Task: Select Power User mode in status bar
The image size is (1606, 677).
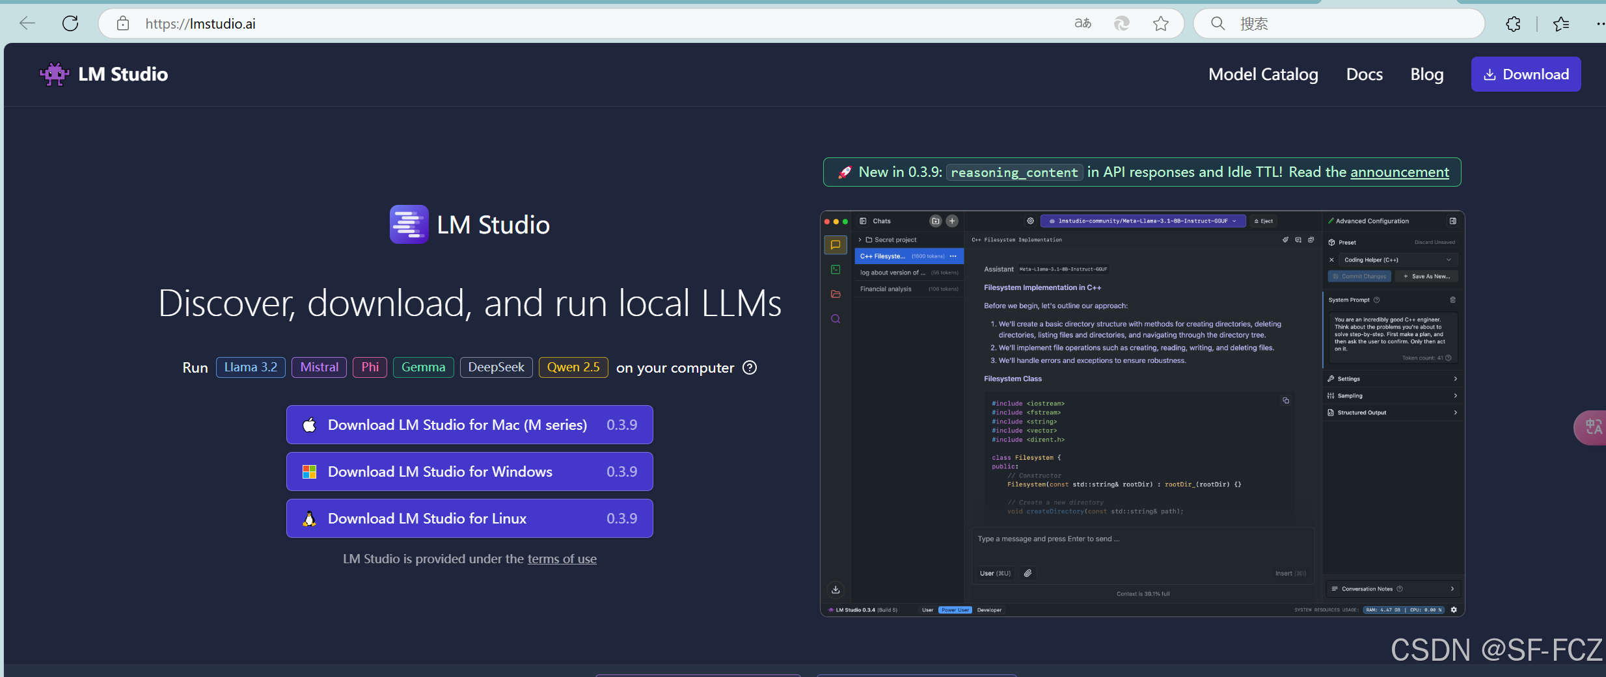Action: pyautogui.click(x=955, y=610)
